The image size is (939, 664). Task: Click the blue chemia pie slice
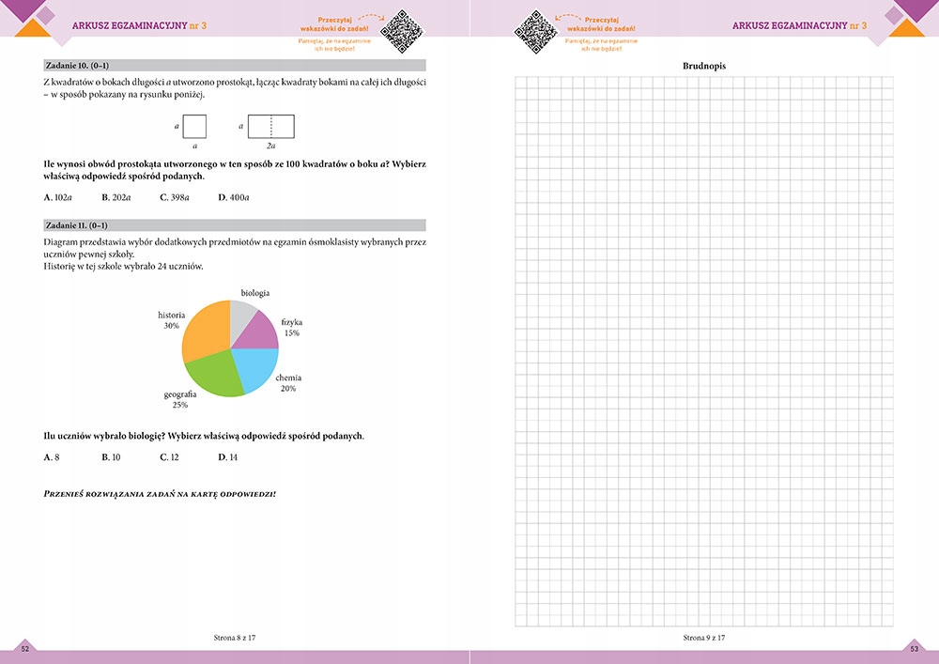pos(257,366)
